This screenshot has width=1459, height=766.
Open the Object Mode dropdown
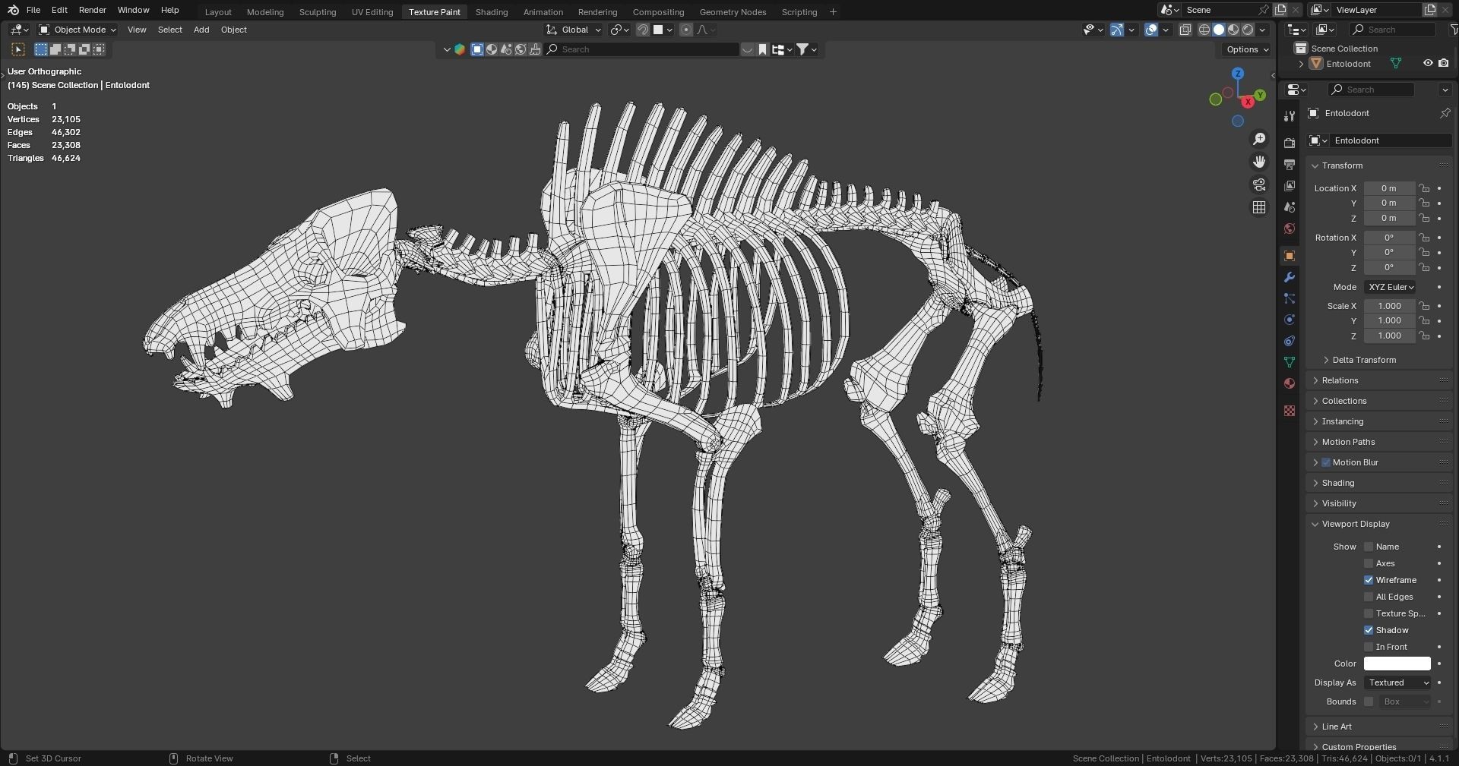78,30
